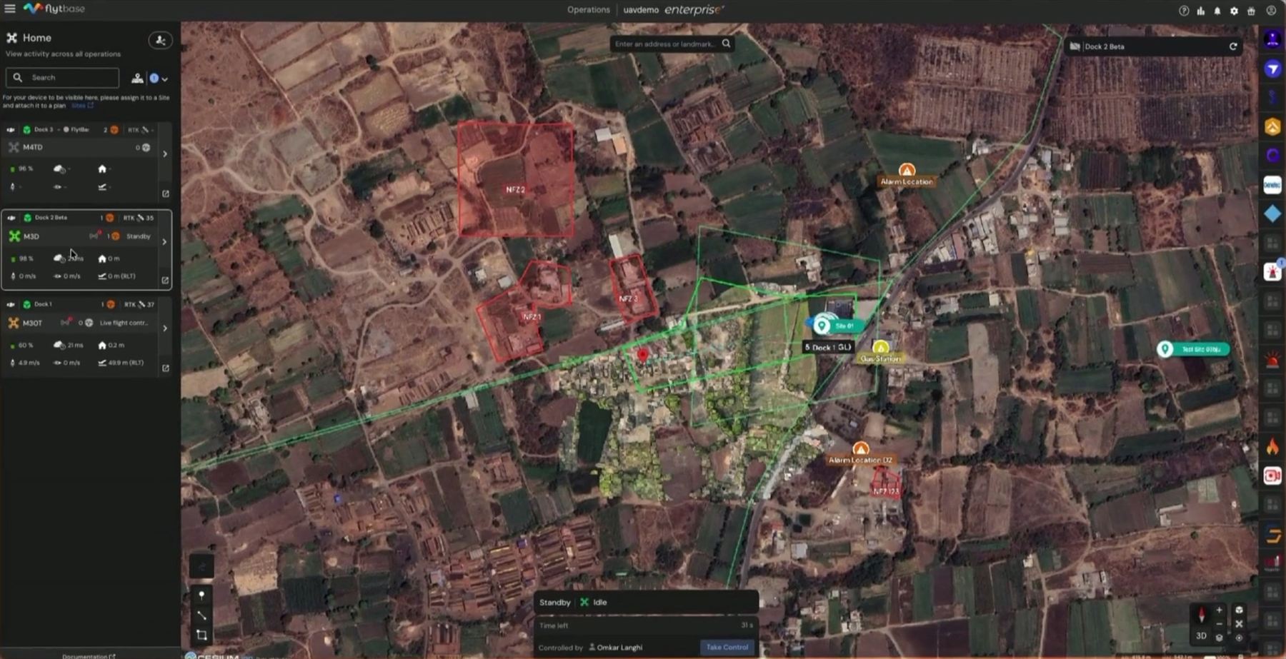Open the gift icon in top bar
The width and height of the screenshot is (1286, 659).
(1251, 11)
